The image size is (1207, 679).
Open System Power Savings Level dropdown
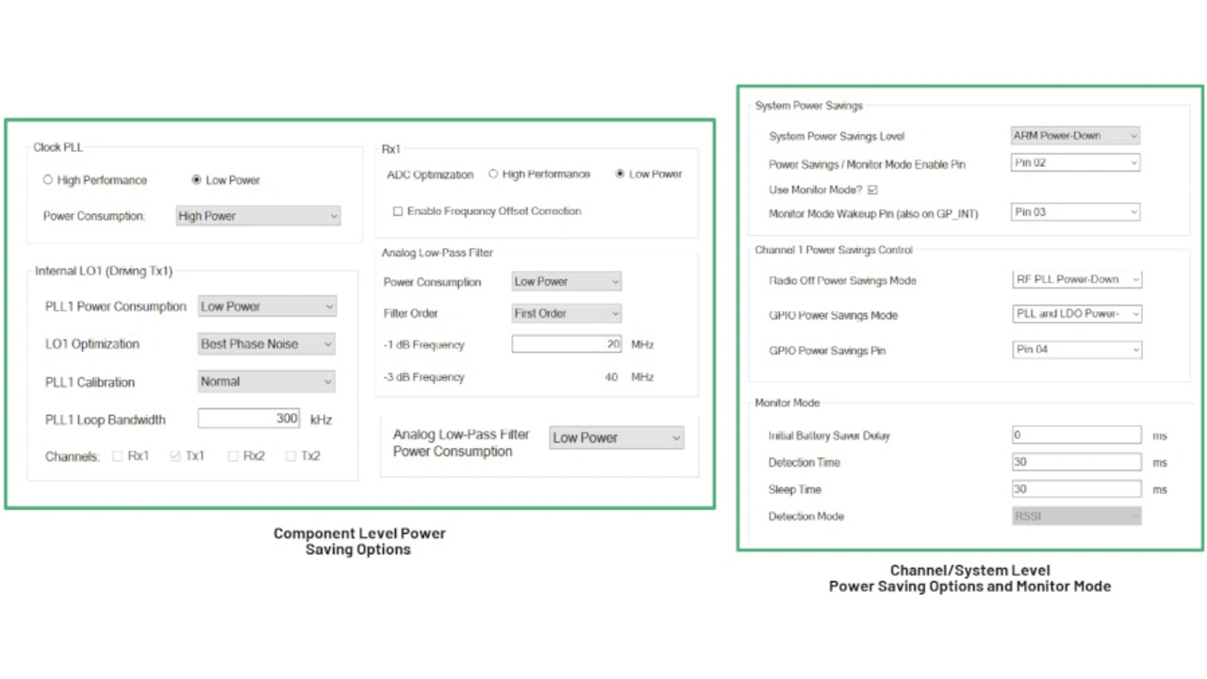pyautogui.click(x=1075, y=136)
